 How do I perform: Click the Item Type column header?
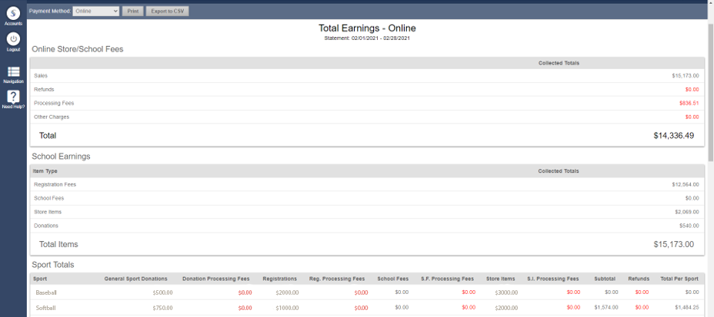[x=45, y=171]
